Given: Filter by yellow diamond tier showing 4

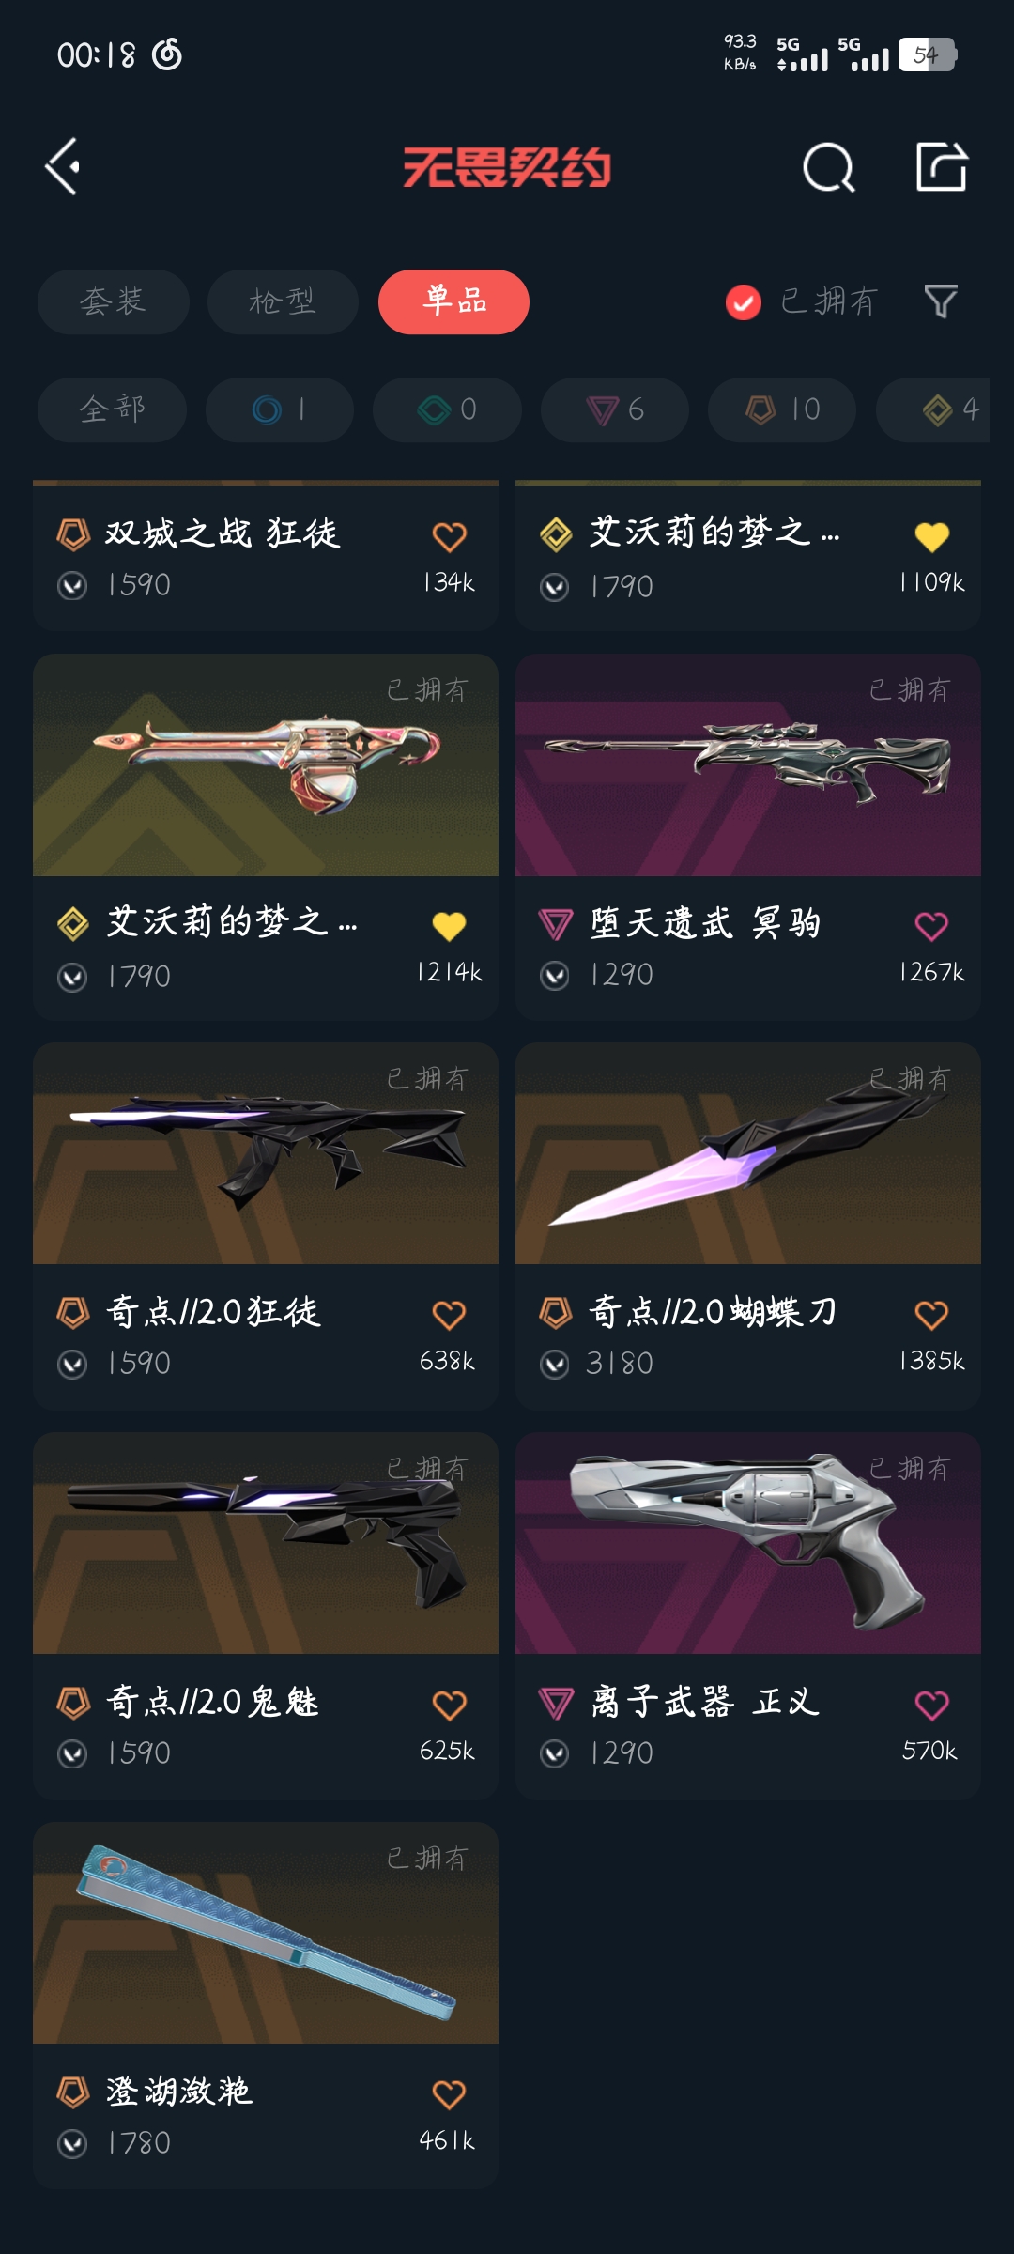Looking at the screenshot, I should coord(933,409).
